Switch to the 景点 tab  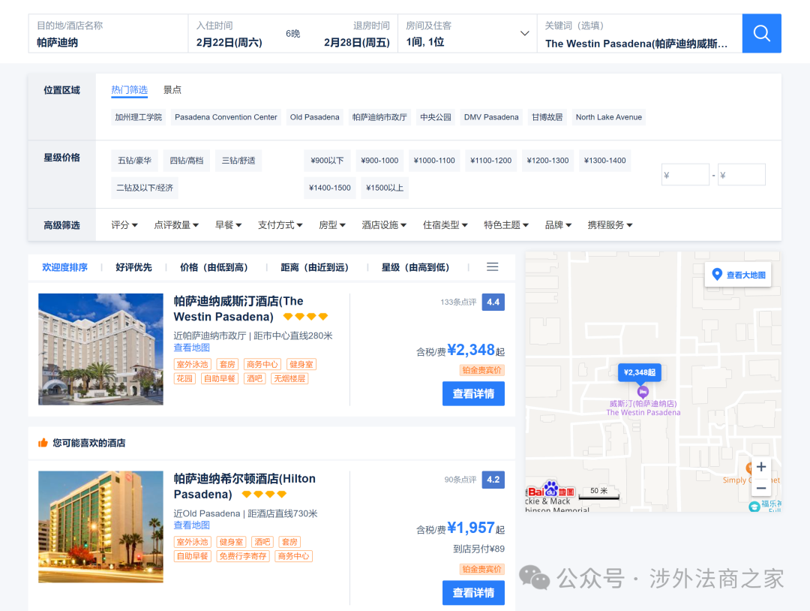click(x=172, y=90)
